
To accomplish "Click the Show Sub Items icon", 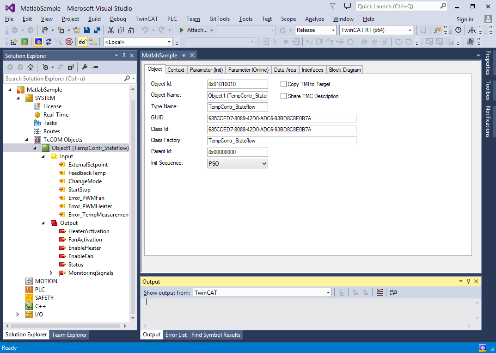I will (x=93, y=42).
